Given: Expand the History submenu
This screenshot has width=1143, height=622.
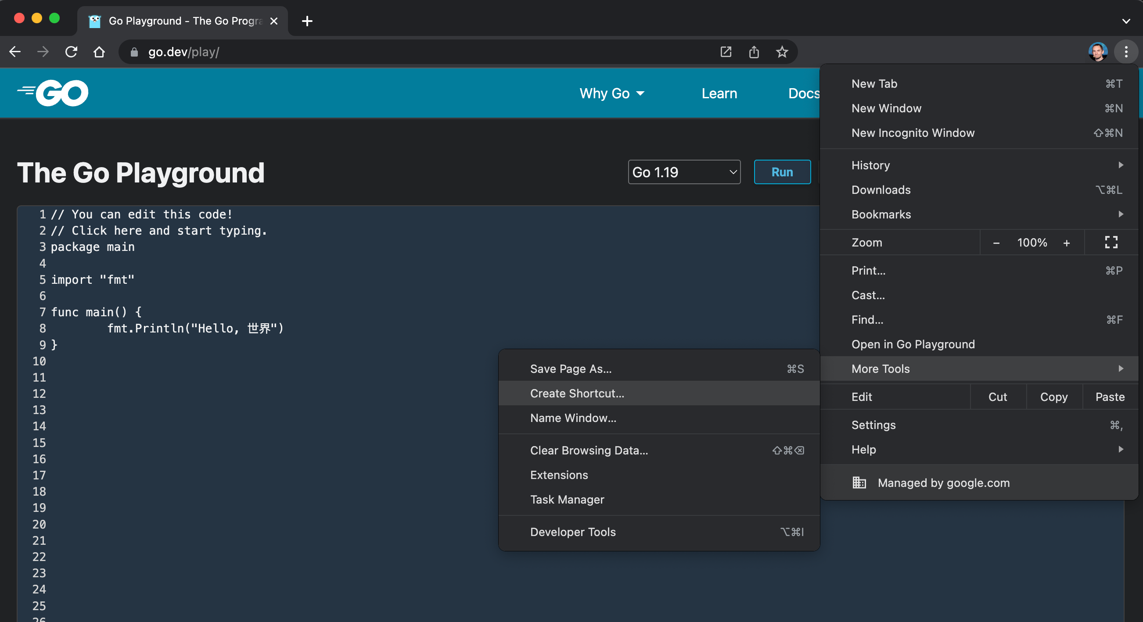Looking at the screenshot, I should pos(979,165).
